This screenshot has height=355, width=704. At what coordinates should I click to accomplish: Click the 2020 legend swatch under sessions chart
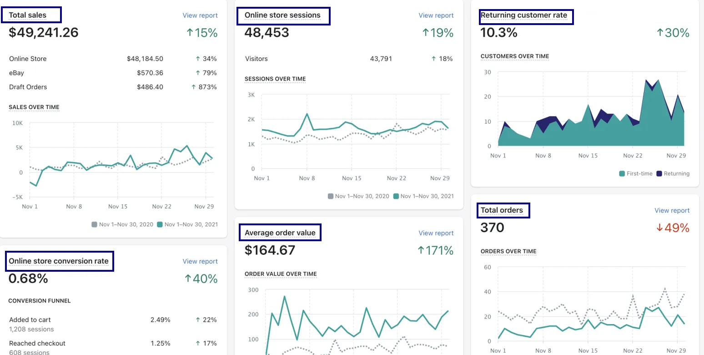pyautogui.click(x=330, y=196)
